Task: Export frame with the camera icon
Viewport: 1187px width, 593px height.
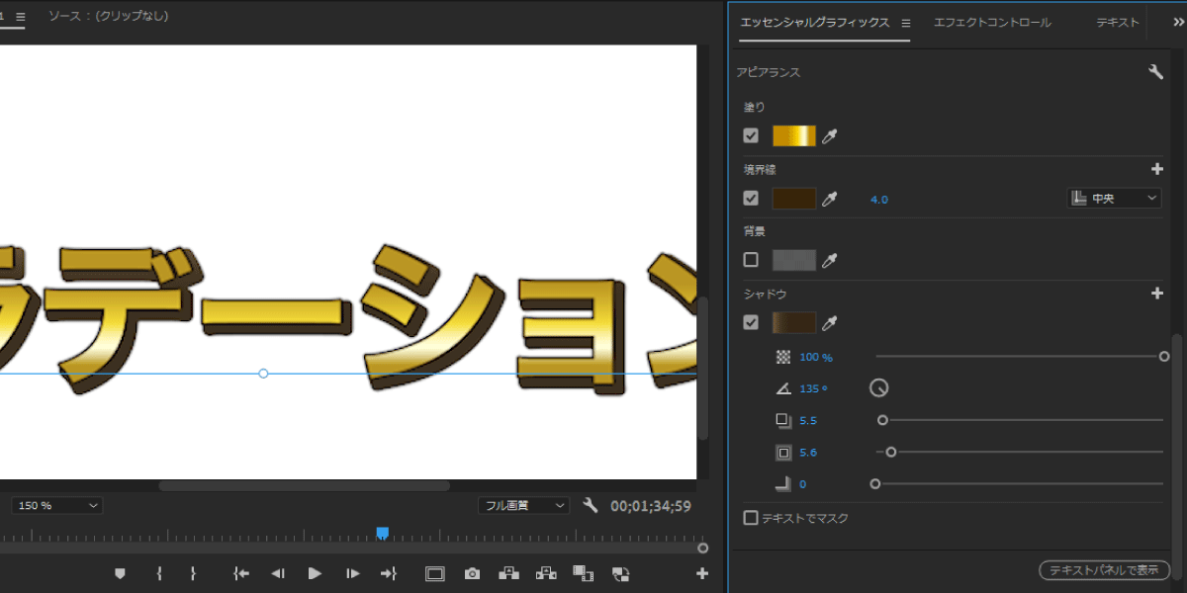Action: [x=472, y=572]
